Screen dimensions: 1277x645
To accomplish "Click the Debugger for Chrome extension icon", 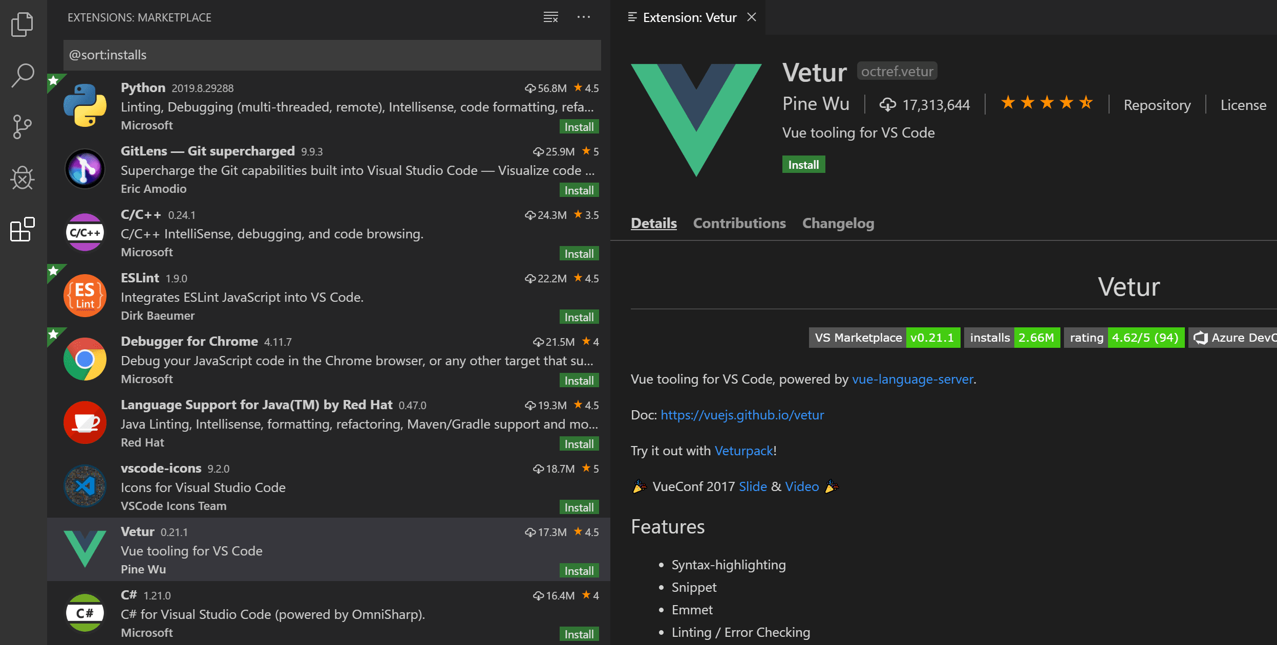I will click(85, 358).
